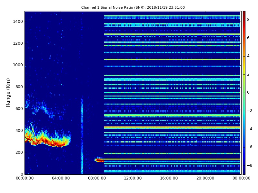Click the 08:00:00 time axis label

pos(97,178)
